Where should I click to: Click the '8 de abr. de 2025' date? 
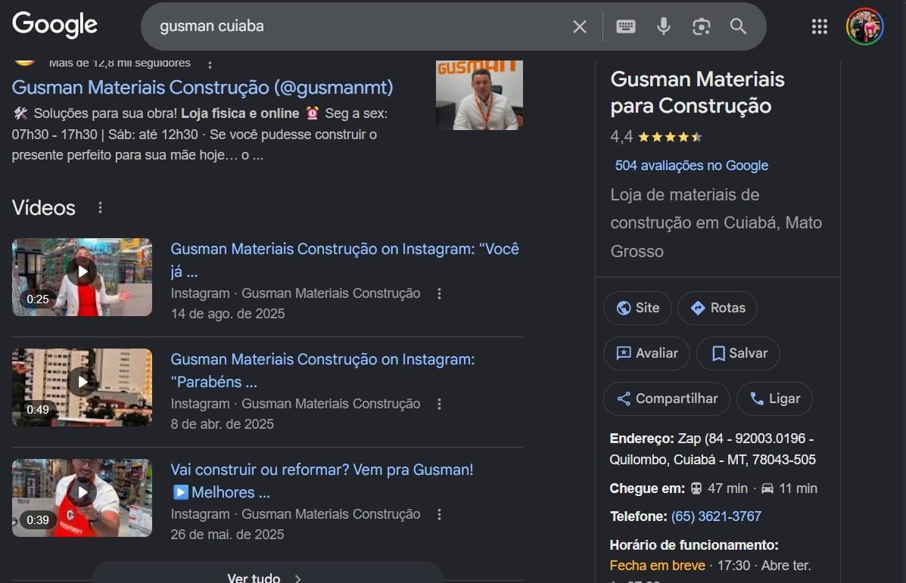pyautogui.click(x=222, y=424)
